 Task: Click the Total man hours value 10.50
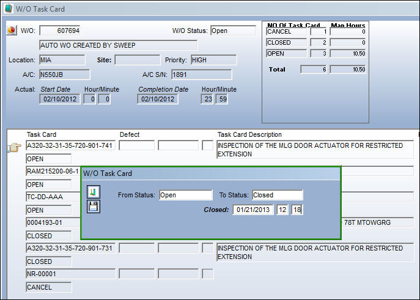[348, 69]
